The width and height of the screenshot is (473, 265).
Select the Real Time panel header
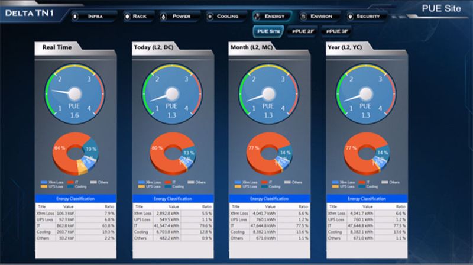click(x=57, y=47)
